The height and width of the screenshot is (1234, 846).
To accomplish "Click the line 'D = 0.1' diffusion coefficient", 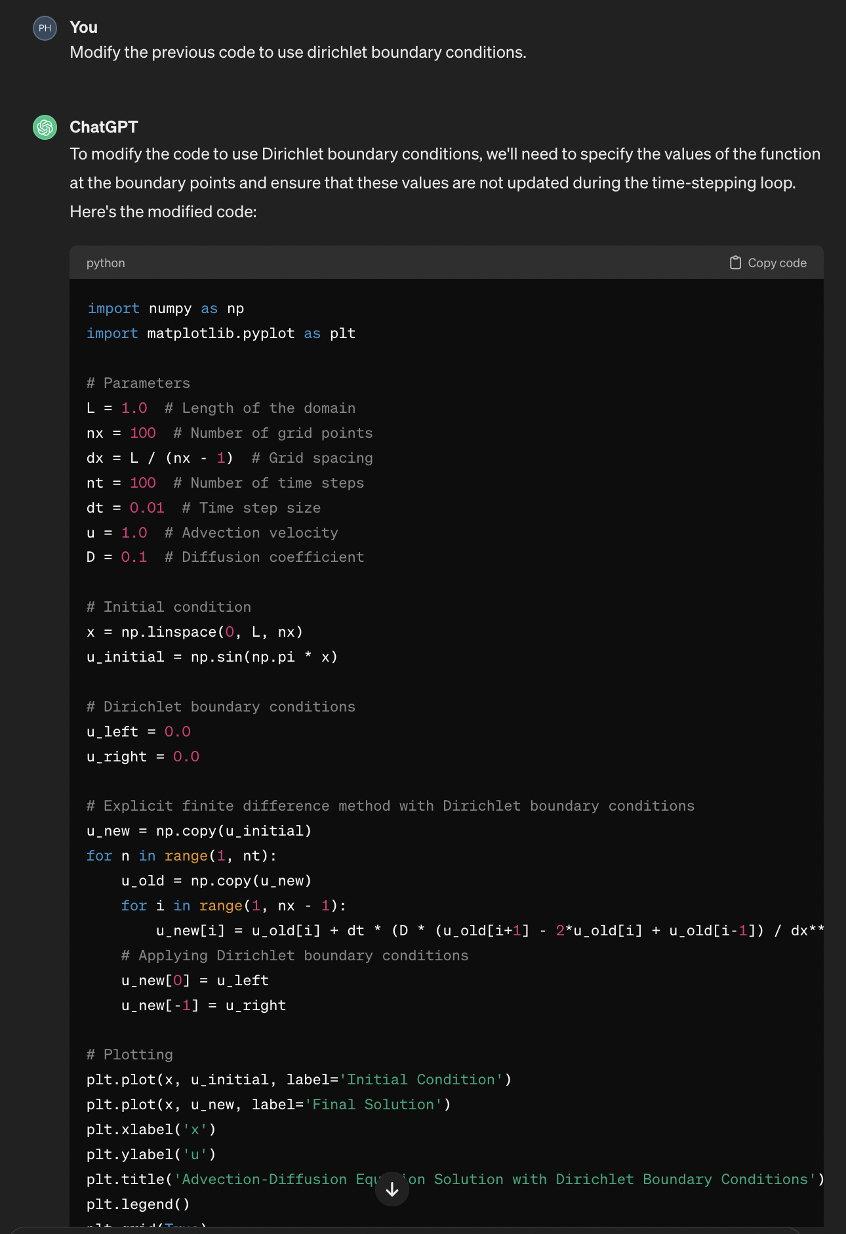I will pyautogui.click(x=225, y=557).
